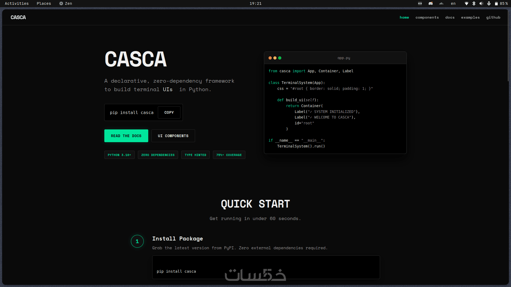This screenshot has width=511, height=287.
Task: Click the battery indicator icon
Action: coord(496,3)
